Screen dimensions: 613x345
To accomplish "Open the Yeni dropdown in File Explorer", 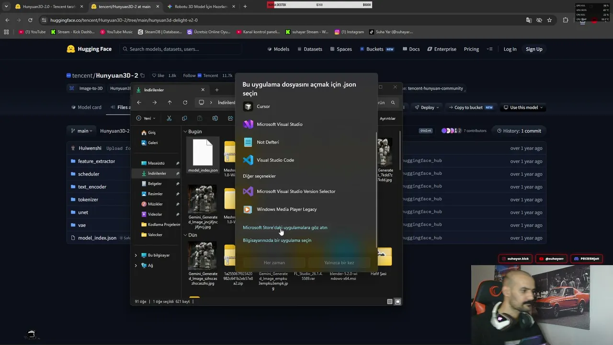I will (146, 118).
